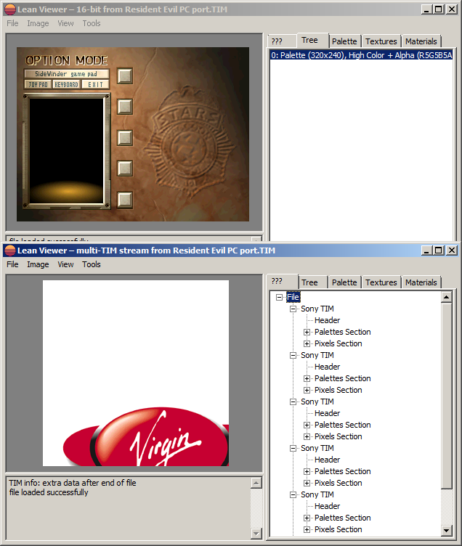Minimize the 16-bit TIM window
Screen dimensions: 462x546
426,9
